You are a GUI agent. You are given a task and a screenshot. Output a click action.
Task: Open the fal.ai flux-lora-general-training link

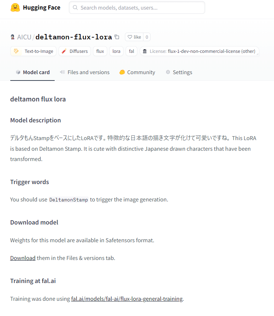[x=127, y=299]
